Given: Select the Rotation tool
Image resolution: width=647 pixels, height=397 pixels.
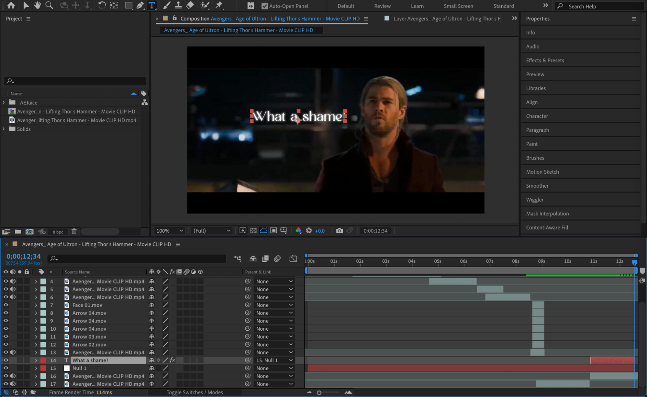Looking at the screenshot, I should 102,5.
